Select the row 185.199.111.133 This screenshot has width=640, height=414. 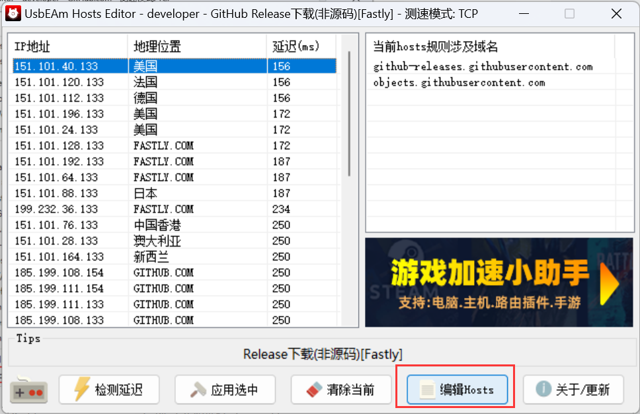pos(175,305)
